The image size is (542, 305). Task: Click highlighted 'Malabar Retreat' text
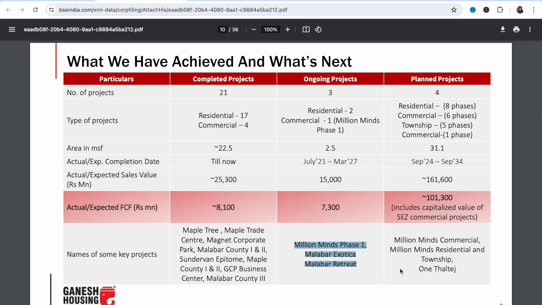(x=330, y=264)
